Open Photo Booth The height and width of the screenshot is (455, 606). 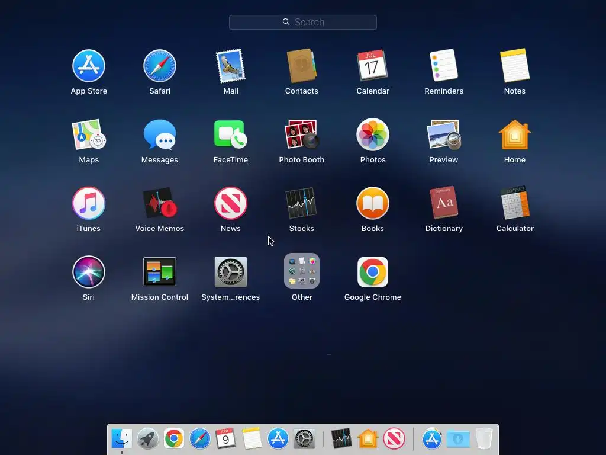301,134
